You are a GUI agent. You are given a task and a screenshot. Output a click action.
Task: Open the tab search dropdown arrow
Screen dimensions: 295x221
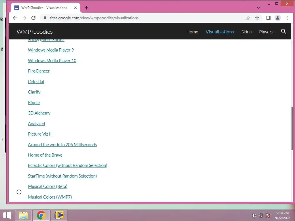258,8
